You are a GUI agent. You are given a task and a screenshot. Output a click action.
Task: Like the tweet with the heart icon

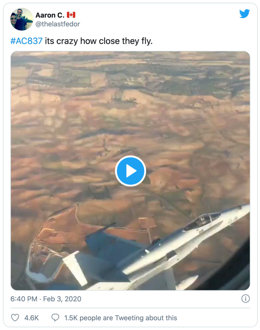pyautogui.click(x=15, y=317)
